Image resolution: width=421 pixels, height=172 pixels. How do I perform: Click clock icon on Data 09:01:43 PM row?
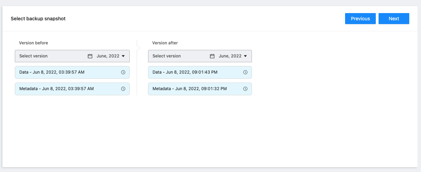click(245, 72)
